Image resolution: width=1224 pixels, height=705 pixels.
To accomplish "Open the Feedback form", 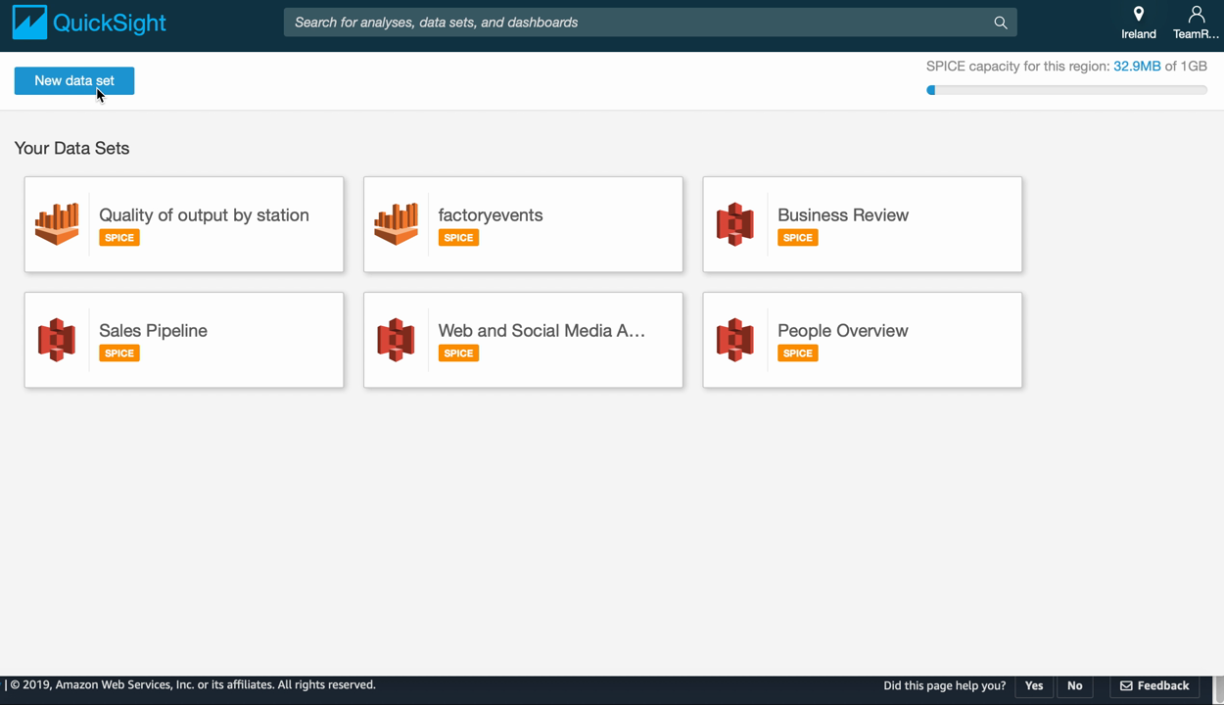I will [x=1154, y=685].
